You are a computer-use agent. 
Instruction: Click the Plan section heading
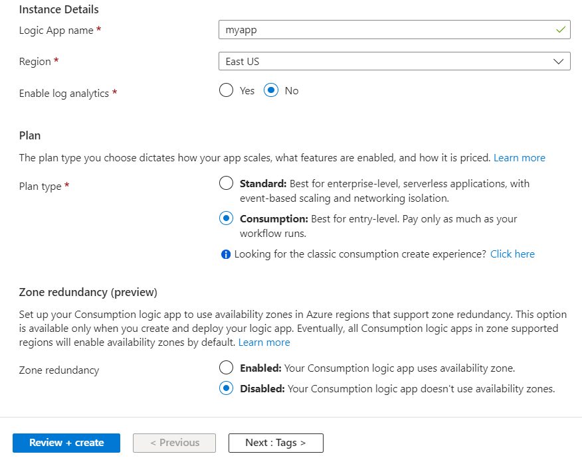[30, 135]
